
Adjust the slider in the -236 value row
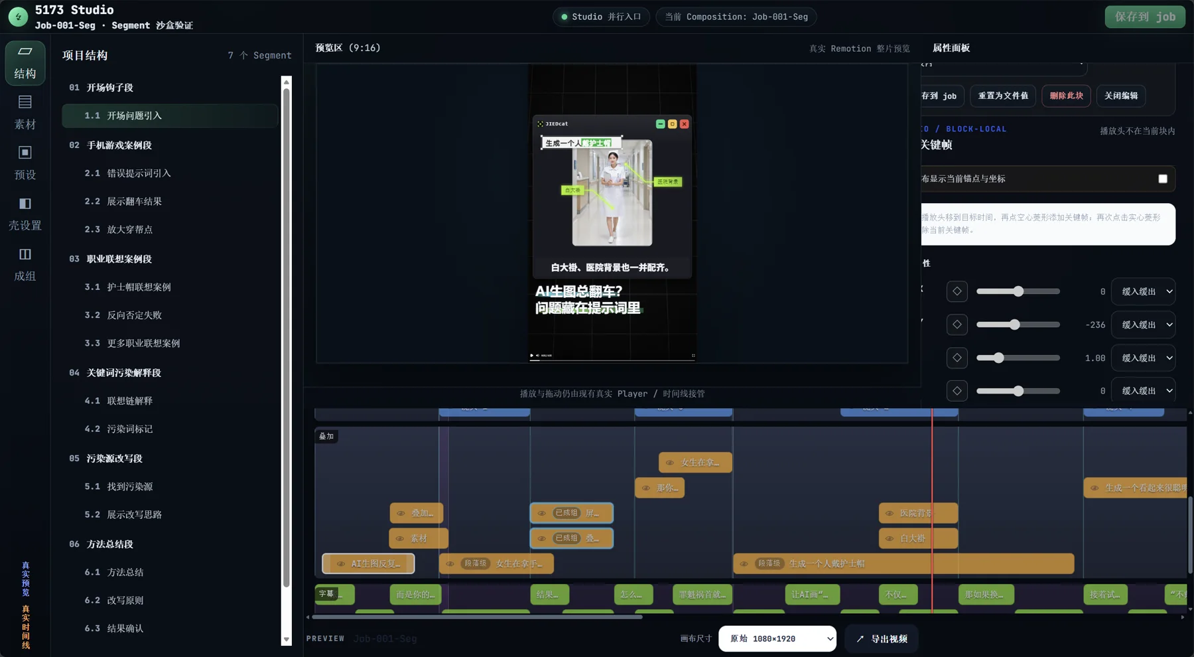point(1018,325)
